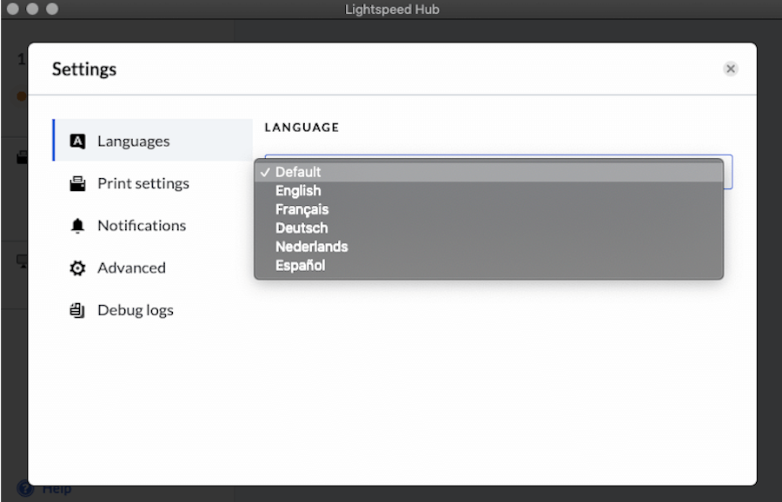Click the printer icon beside Print settings
Image resolution: width=782 pixels, height=502 pixels.
tap(78, 182)
